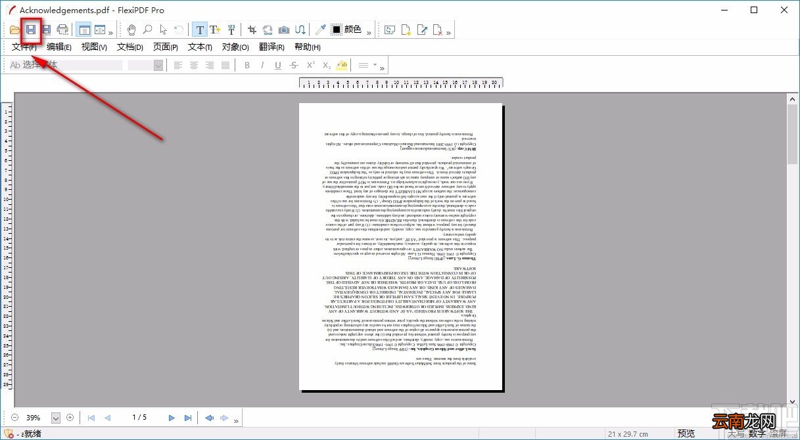Select the Hand pan tool
The width and height of the screenshot is (800, 440).
pyautogui.click(x=131, y=30)
